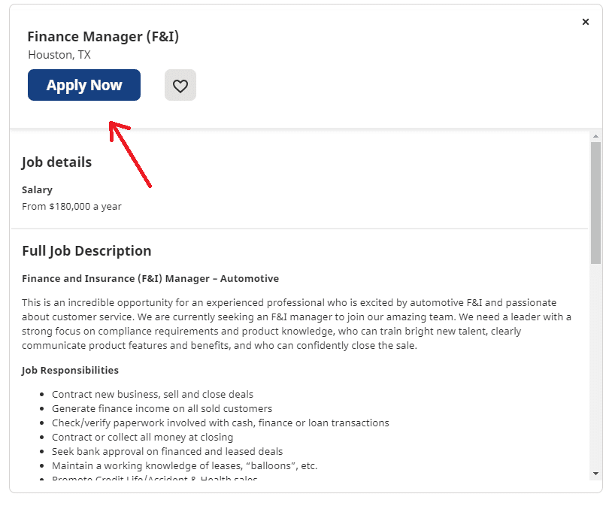609x509 pixels.
Task: Click the Maintain a working knowledge of leases bullet
Action: tap(184, 465)
